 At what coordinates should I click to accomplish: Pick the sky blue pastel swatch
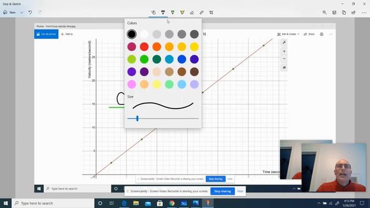point(182,84)
